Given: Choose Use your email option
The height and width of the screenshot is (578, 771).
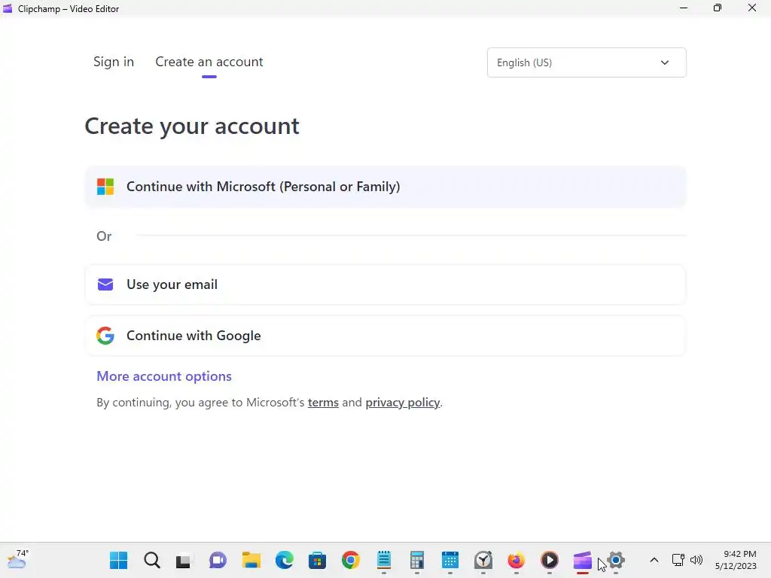Looking at the screenshot, I should 385,284.
